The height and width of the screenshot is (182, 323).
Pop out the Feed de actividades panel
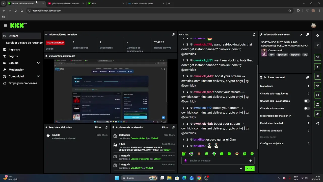[106, 127]
